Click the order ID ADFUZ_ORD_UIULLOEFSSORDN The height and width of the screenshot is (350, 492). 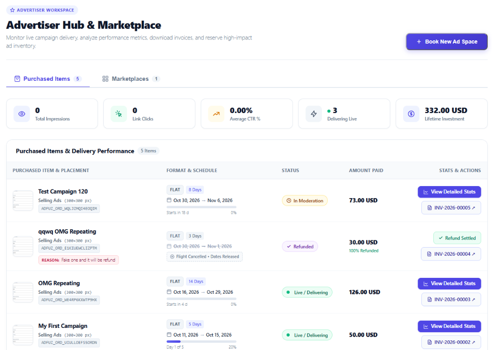click(69, 342)
